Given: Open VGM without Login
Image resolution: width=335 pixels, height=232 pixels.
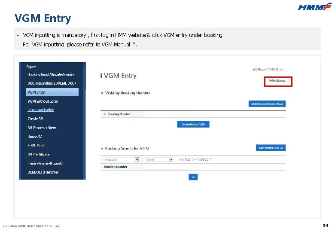Looking at the screenshot, I should pos(43,101).
